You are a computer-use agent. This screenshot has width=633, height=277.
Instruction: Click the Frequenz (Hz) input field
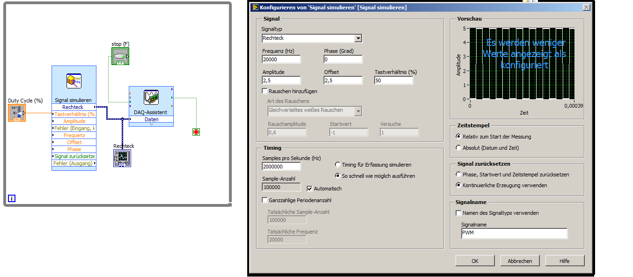[x=281, y=59]
